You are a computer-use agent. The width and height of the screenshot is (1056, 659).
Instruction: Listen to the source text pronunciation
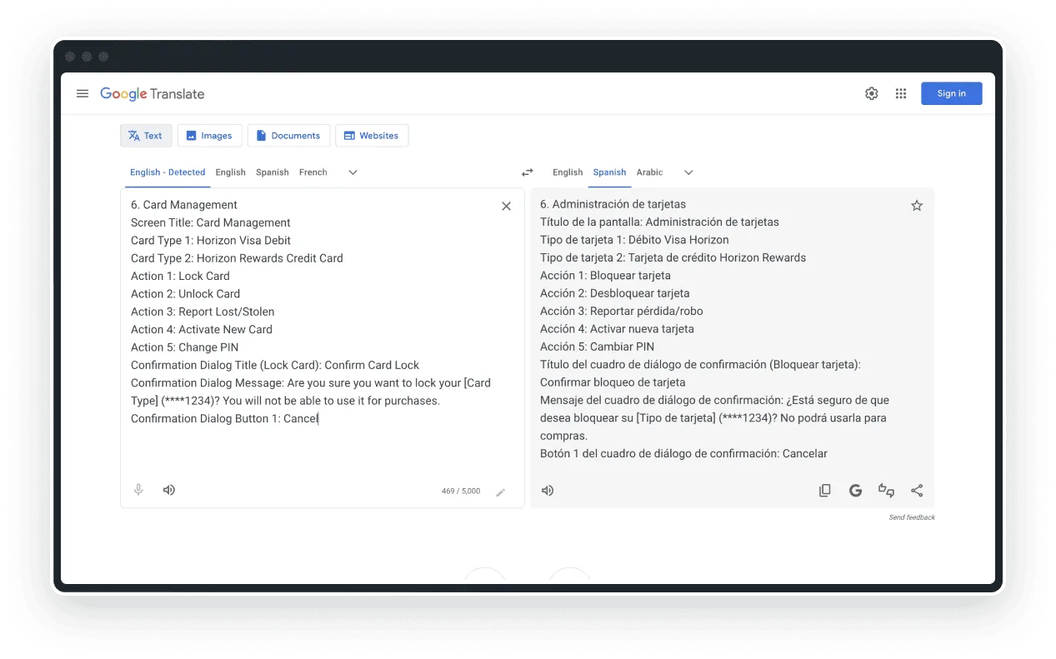point(169,490)
